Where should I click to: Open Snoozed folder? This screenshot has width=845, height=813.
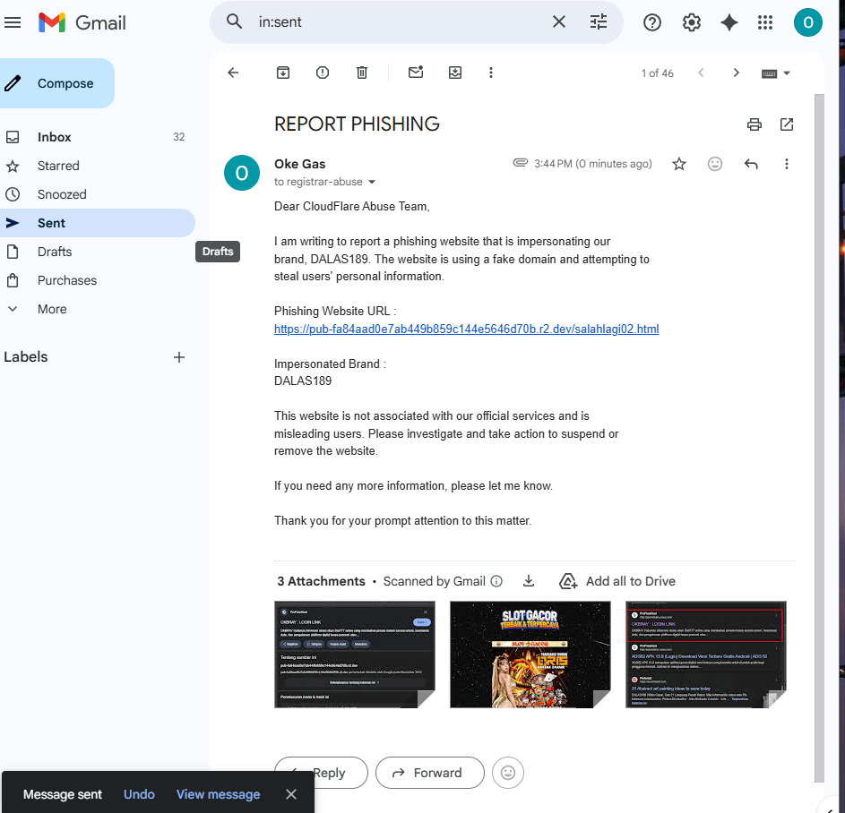coord(97,194)
